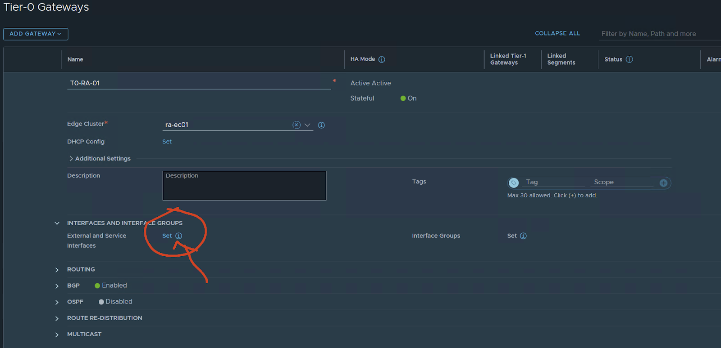Click the Status column info icon
This screenshot has width=721, height=348.
pyautogui.click(x=630, y=59)
